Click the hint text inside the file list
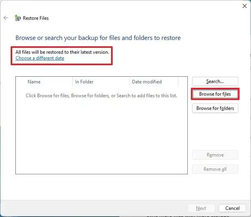The height and width of the screenshot is (217, 251). coord(101,96)
